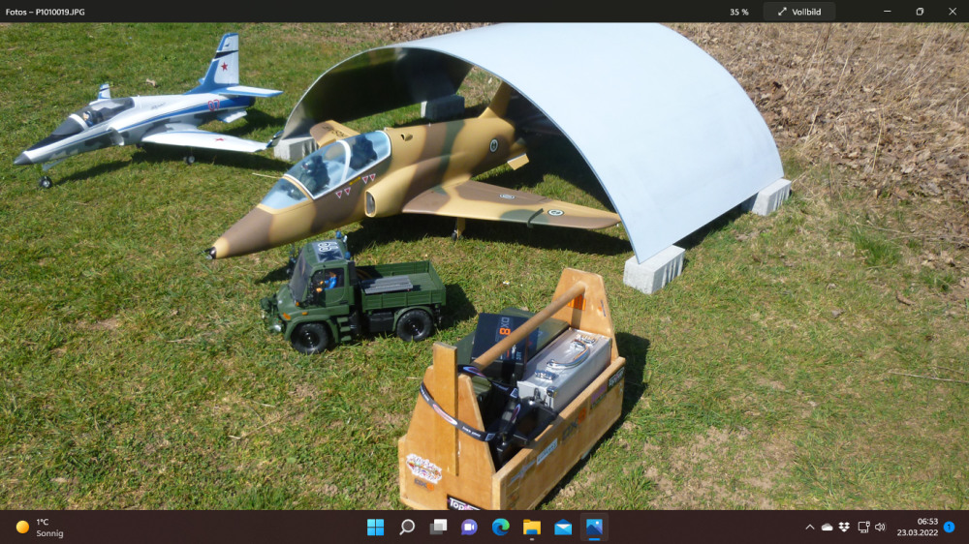This screenshot has width=969, height=544.
Task: Open taskbar Search
Action: (407, 527)
